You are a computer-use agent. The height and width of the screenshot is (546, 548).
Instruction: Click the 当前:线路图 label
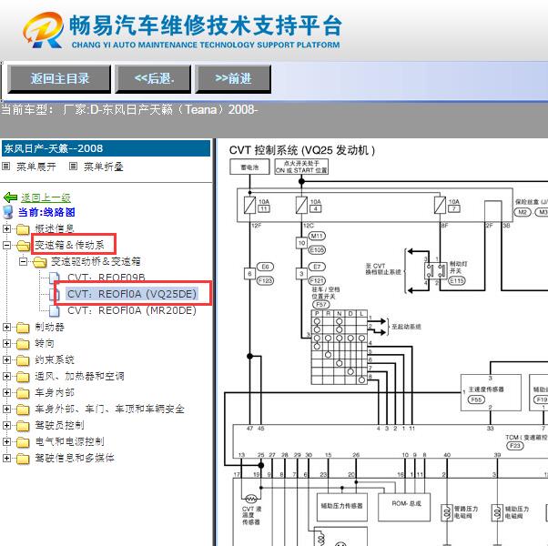click(x=46, y=212)
